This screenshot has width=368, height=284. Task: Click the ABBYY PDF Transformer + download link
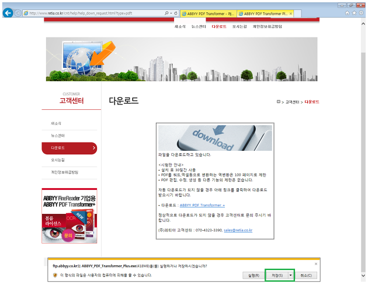click(202, 205)
